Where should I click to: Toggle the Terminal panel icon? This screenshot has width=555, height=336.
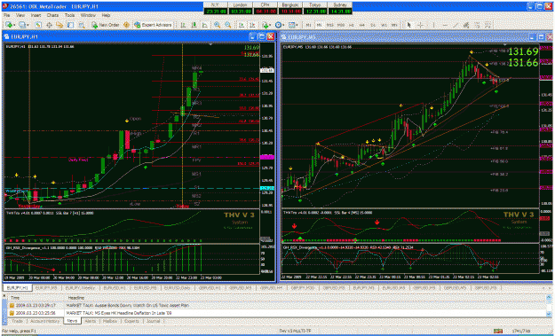(x=70, y=25)
